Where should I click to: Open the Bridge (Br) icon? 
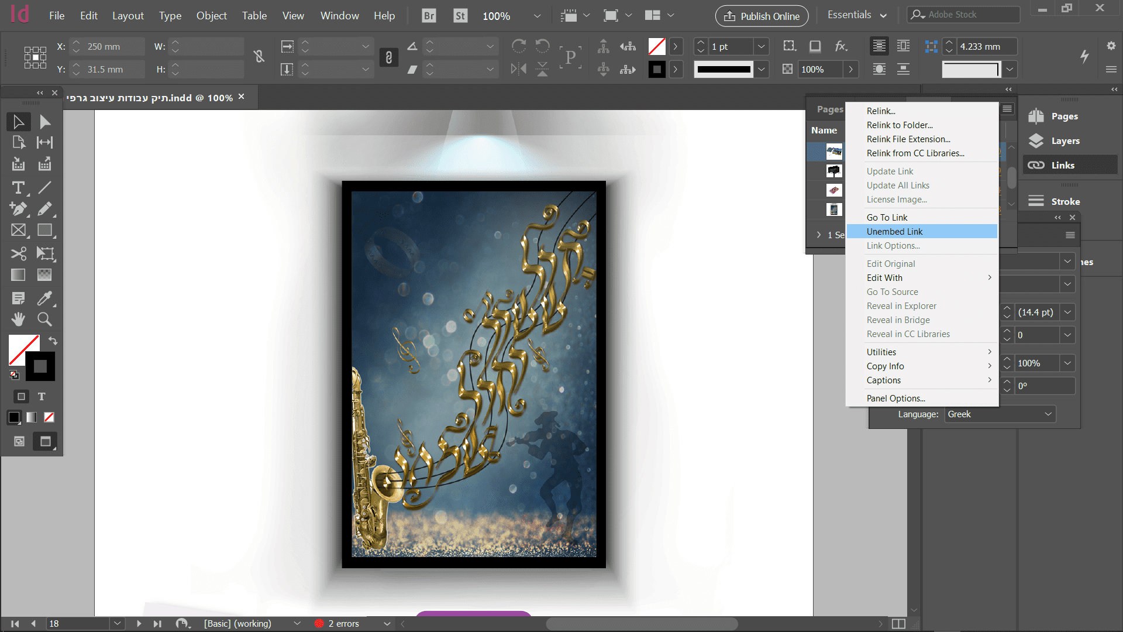[429, 16]
